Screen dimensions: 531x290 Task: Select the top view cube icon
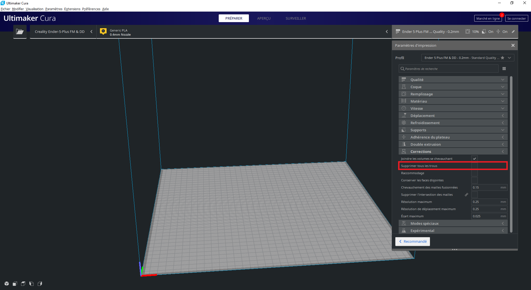point(23,284)
